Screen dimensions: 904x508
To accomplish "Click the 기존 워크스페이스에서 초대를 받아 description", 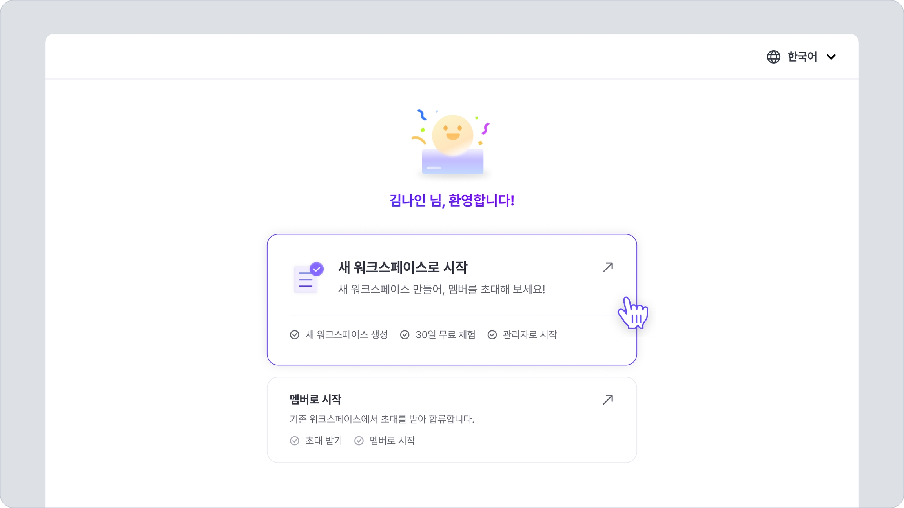I will 382,419.
